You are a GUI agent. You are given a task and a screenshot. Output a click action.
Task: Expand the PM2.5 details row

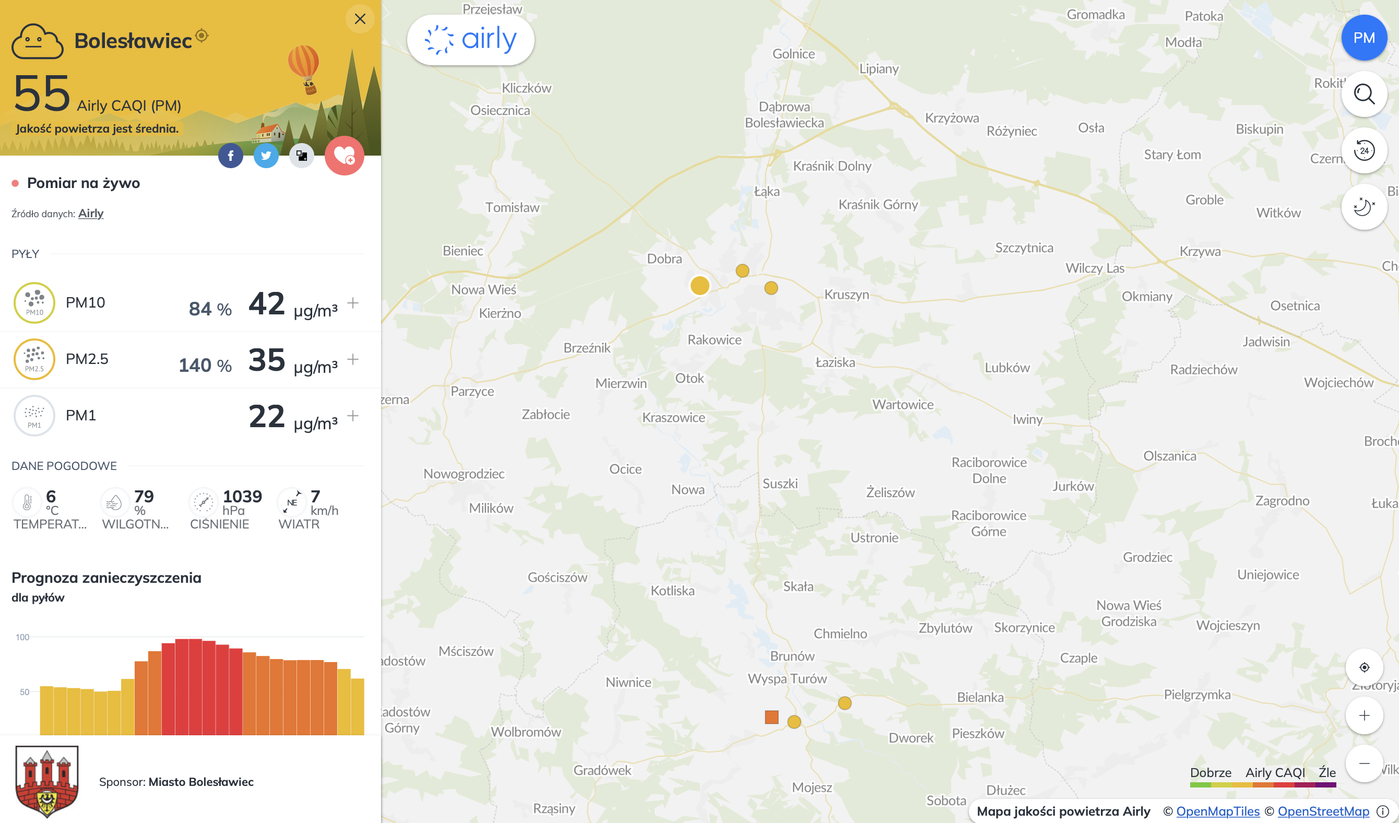point(353,359)
